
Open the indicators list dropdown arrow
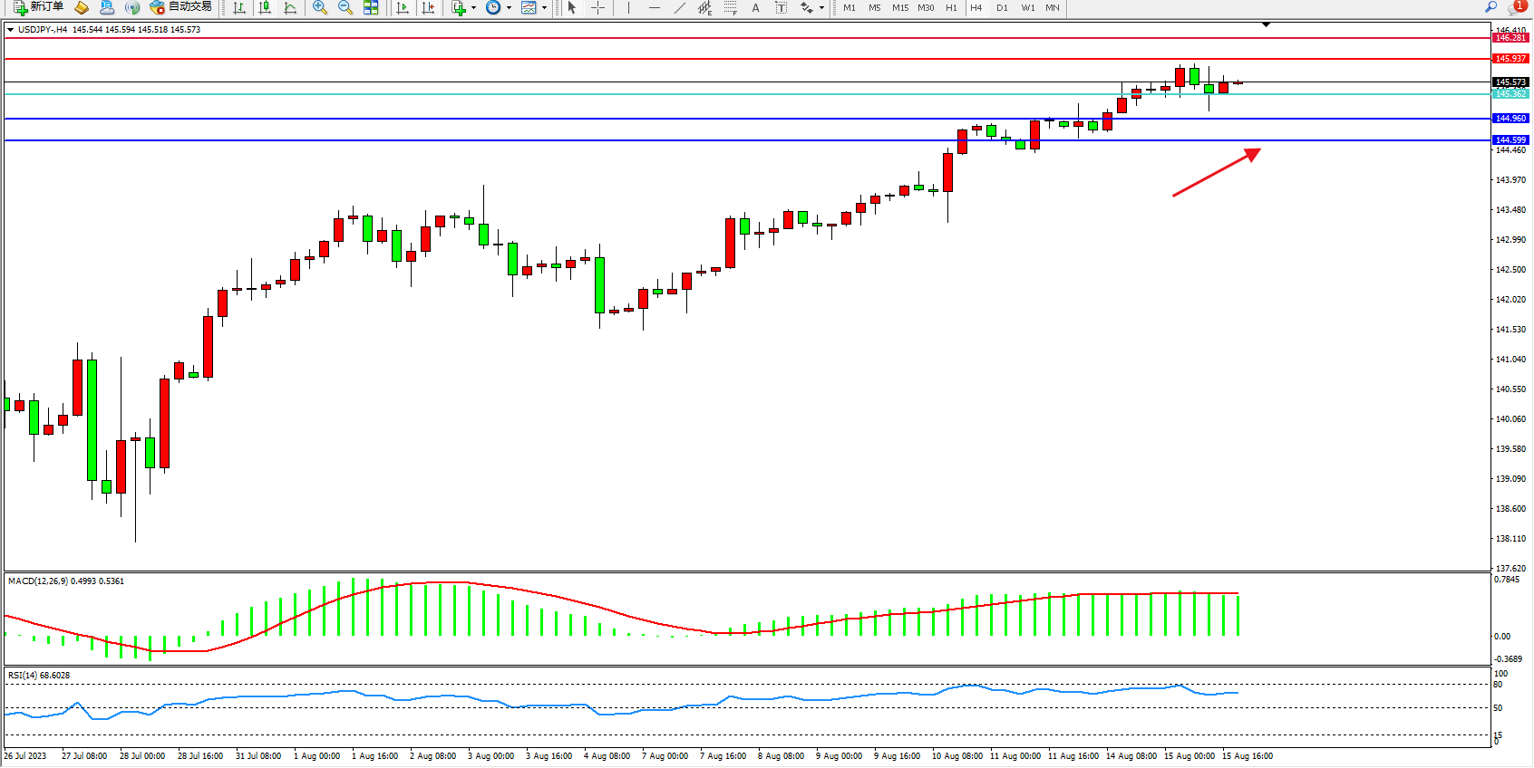pos(473,7)
